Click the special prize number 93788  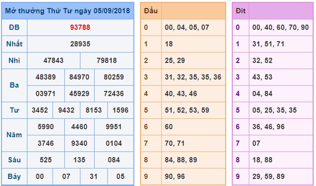80,27
